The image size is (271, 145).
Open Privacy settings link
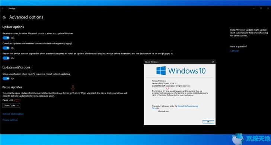pos(10,120)
